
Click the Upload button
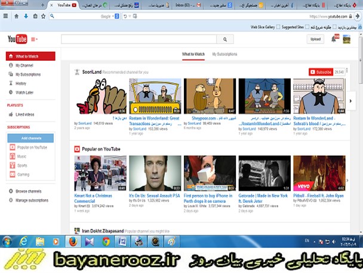coord(315,39)
